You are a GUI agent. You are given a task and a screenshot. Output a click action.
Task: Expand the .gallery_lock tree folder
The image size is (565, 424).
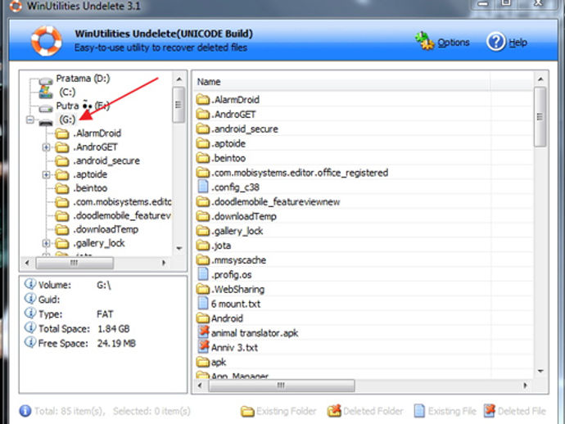point(46,243)
